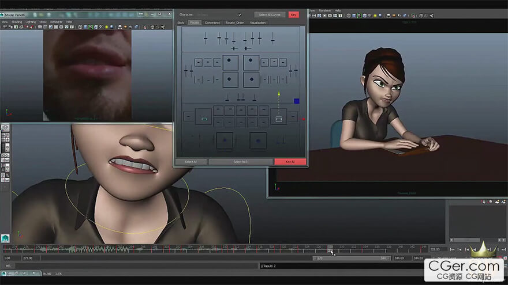508x285 pixels.
Task: Toggle green-highlighted shading icon in Model Panel
Action: click(91, 27)
